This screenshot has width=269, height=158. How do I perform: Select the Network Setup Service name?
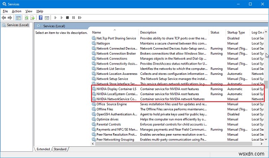[x=112, y=79]
